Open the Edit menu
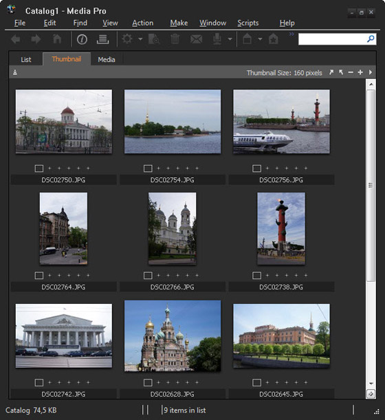Screen dimensions: 385x420 pyautogui.click(x=49, y=23)
